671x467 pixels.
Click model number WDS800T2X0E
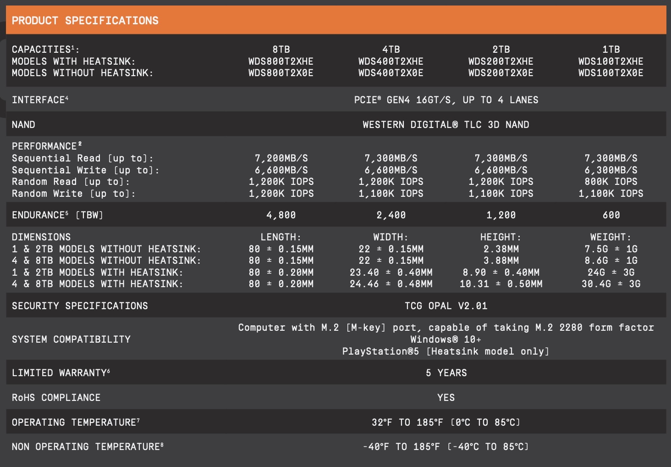tap(281, 73)
